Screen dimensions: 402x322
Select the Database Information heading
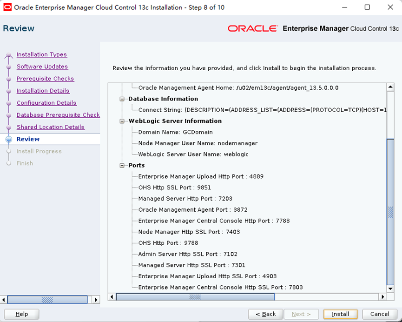tap(163, 99)
